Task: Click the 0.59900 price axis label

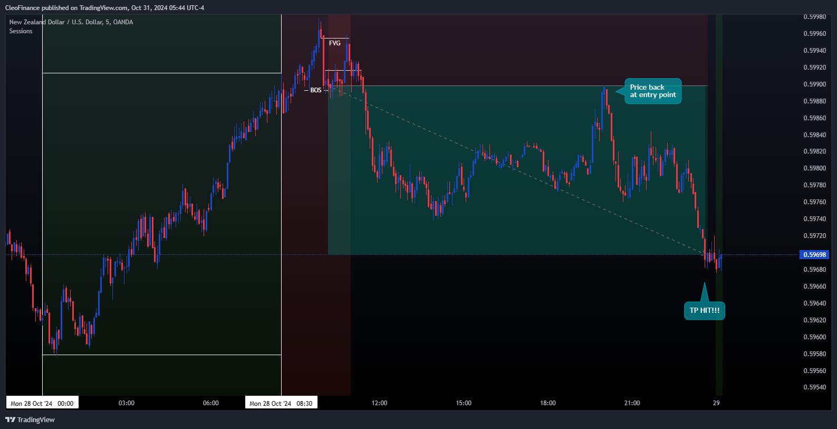Action: point(815,84)
